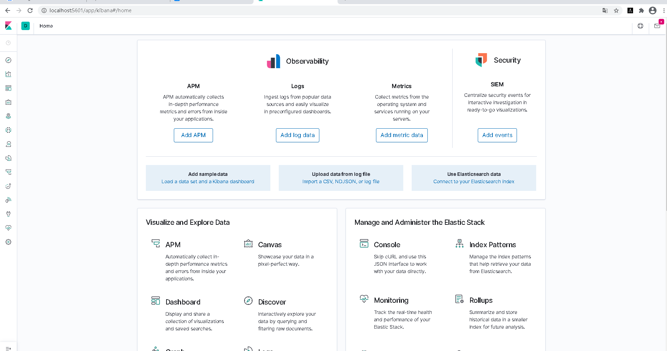This screenshot has height=351, width=667.
Task: Open Stack Monitoring from the side navigation
Action: 8,228
